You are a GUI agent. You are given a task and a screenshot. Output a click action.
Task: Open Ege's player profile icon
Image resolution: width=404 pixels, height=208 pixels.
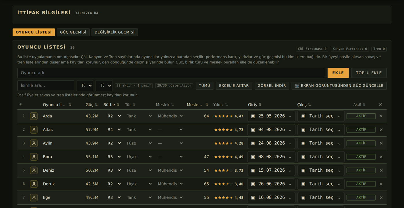click(x=34, y=197)
